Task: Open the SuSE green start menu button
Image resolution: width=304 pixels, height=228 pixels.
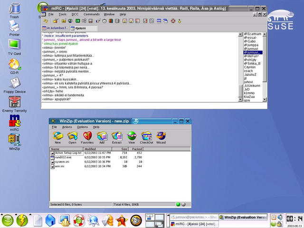Action: 8,220
